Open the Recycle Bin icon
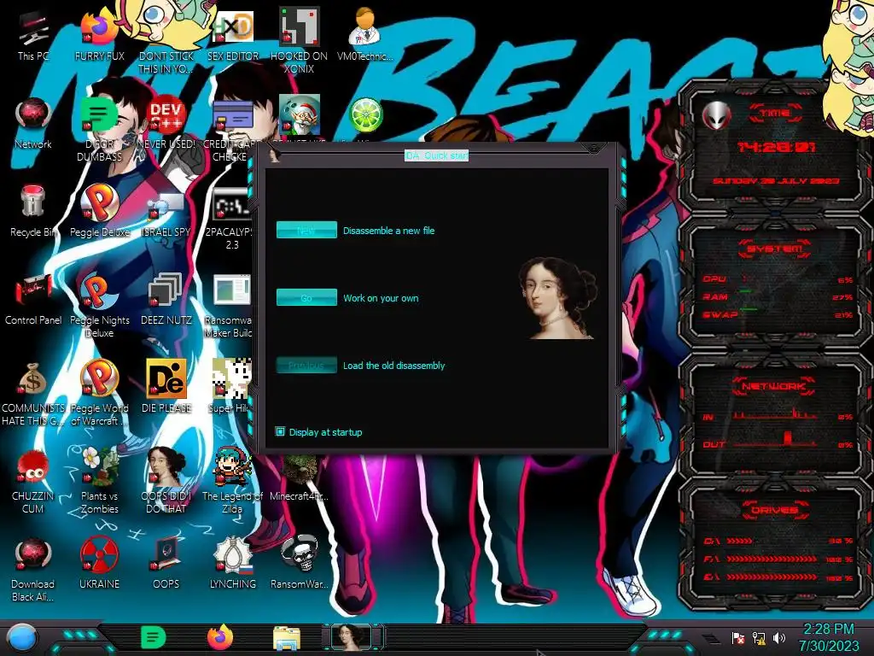 click(33, 212)
